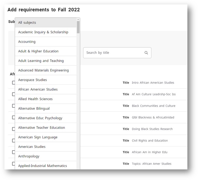
Task: Check the Topics: African Amer Studies checkbox
Action: click(x=14, y=164)
